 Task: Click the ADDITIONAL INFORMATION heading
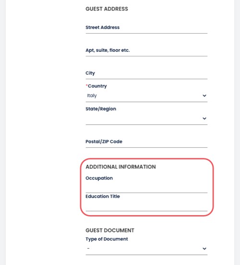pyautogui.click(x=120, y=167)
